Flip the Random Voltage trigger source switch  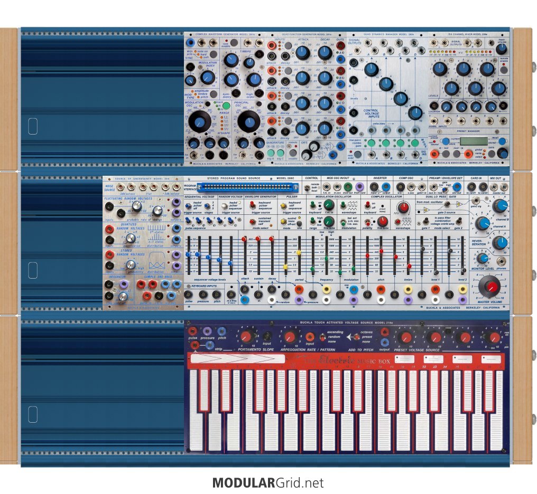click(224, 206)
